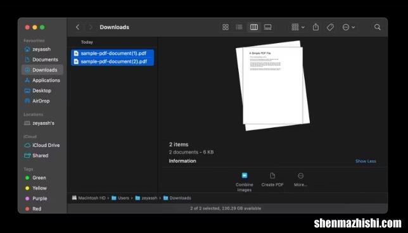The image size is (408, 233).
Task: Filter by the Red tag
Action: (x=42, y=208)
